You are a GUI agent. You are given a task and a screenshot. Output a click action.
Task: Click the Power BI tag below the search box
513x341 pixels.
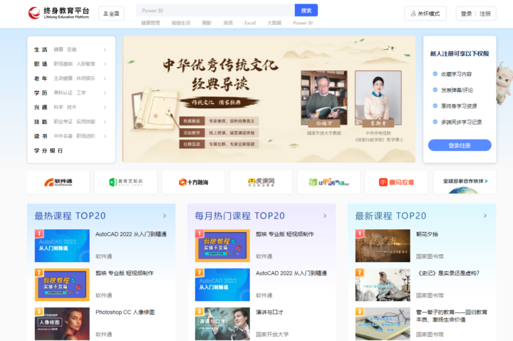click(303, 23)
